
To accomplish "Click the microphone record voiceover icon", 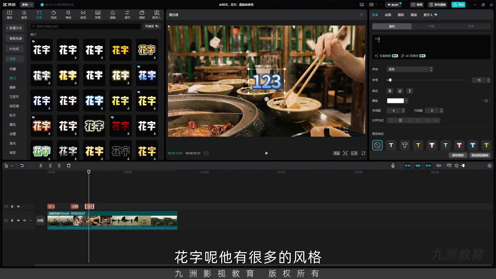I will (x=393, y=166).
